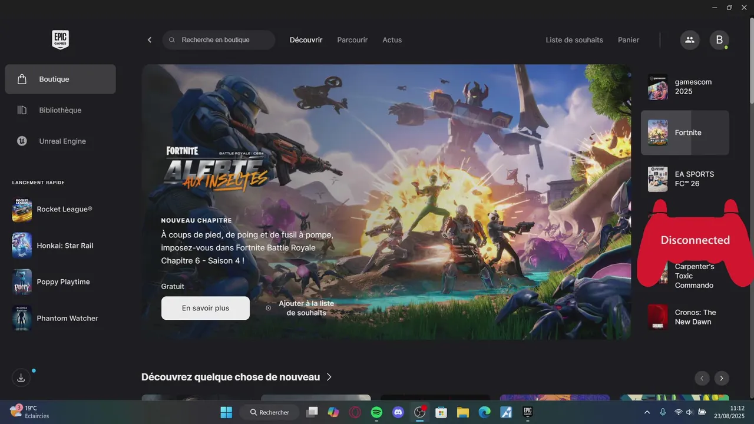The width and height of the screenshot is (754, 424).
Task: Open the Wi-Fi network tray icon
Action: 679,412
